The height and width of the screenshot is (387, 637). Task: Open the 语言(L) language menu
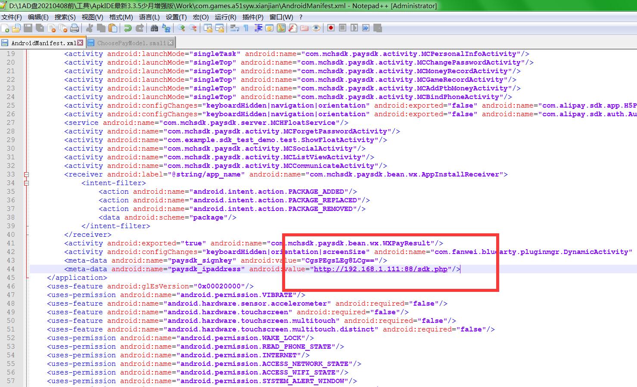pyautogui.click(x=149, y=17)
